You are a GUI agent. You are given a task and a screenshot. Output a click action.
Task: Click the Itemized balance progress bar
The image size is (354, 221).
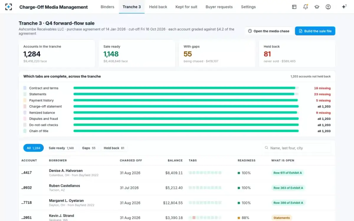186,113
